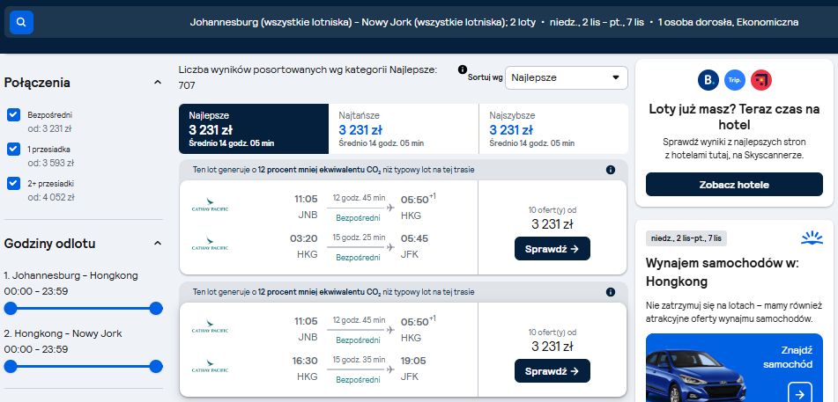Click left handle of Hongkong – Nowy Jork slider

coord(11,366)
